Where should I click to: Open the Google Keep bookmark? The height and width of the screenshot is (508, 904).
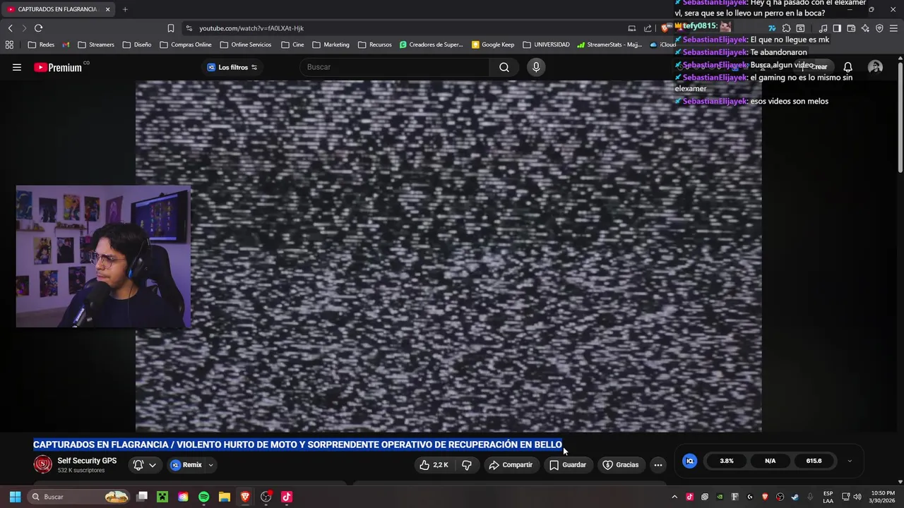tap(493, 44)
